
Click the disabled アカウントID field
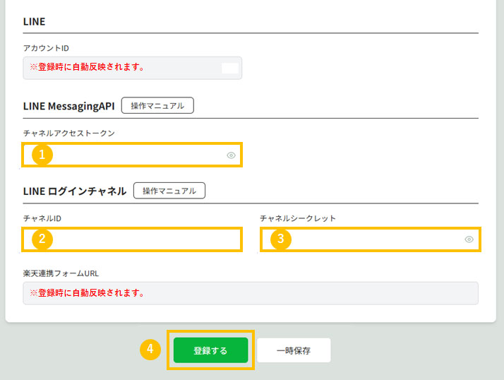120,68
